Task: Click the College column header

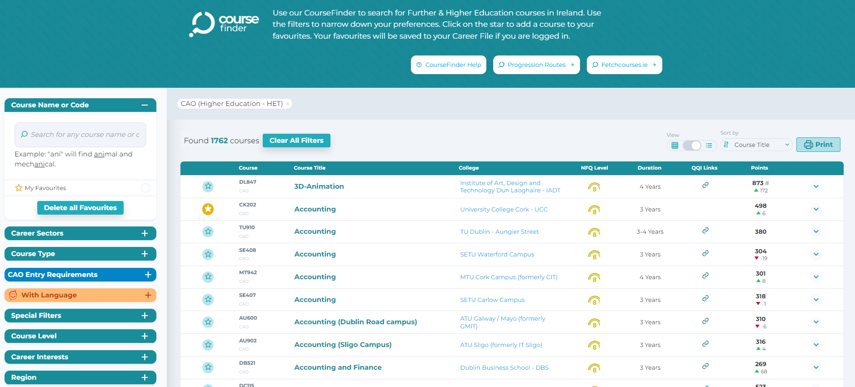Action: point(469,168)
